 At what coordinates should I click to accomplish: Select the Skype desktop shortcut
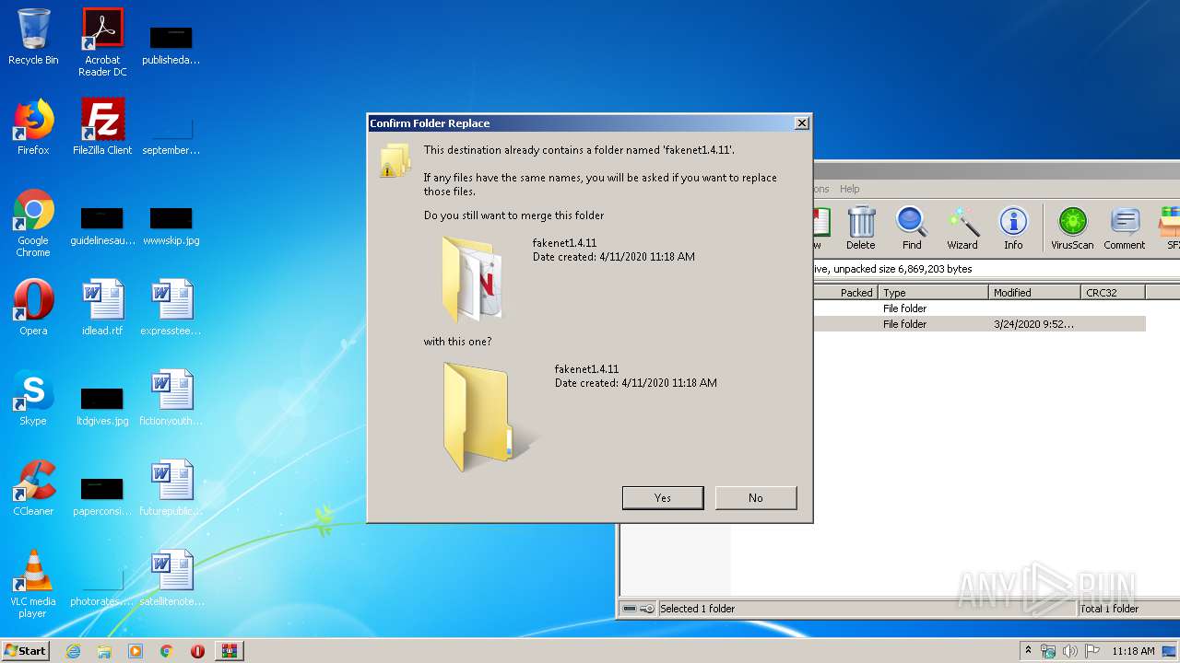(33, 398)
